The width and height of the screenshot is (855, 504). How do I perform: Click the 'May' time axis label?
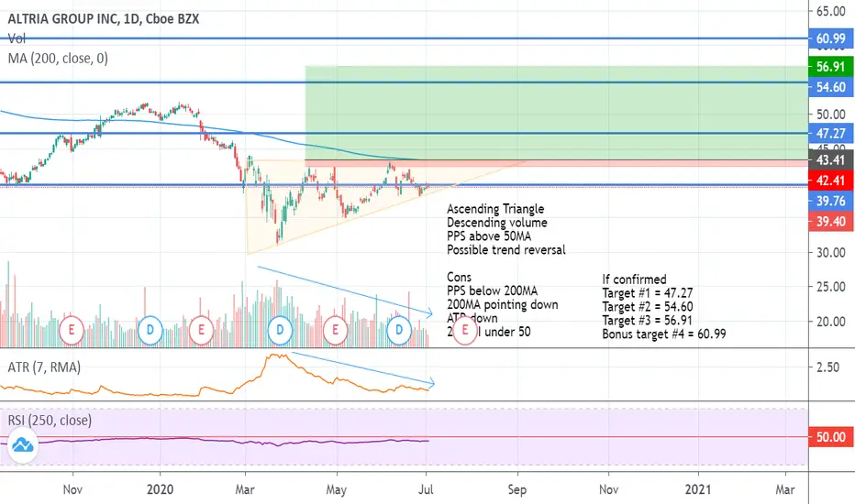pos(337,489)
